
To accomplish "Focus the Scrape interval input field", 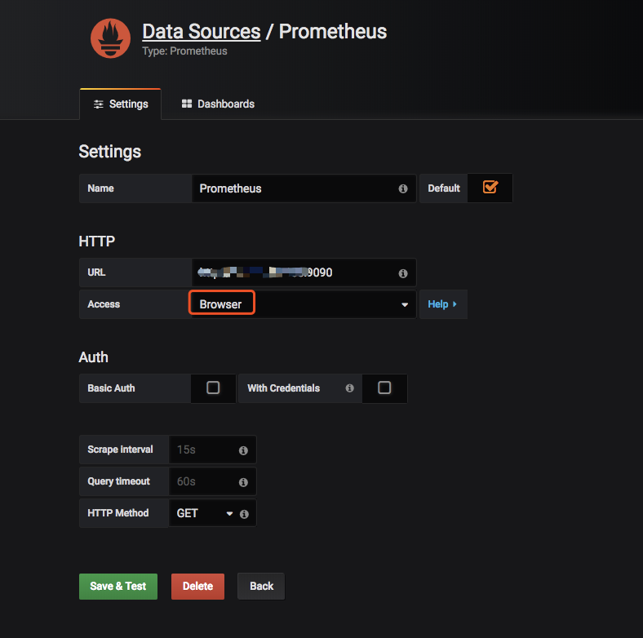I will [212, 450].
